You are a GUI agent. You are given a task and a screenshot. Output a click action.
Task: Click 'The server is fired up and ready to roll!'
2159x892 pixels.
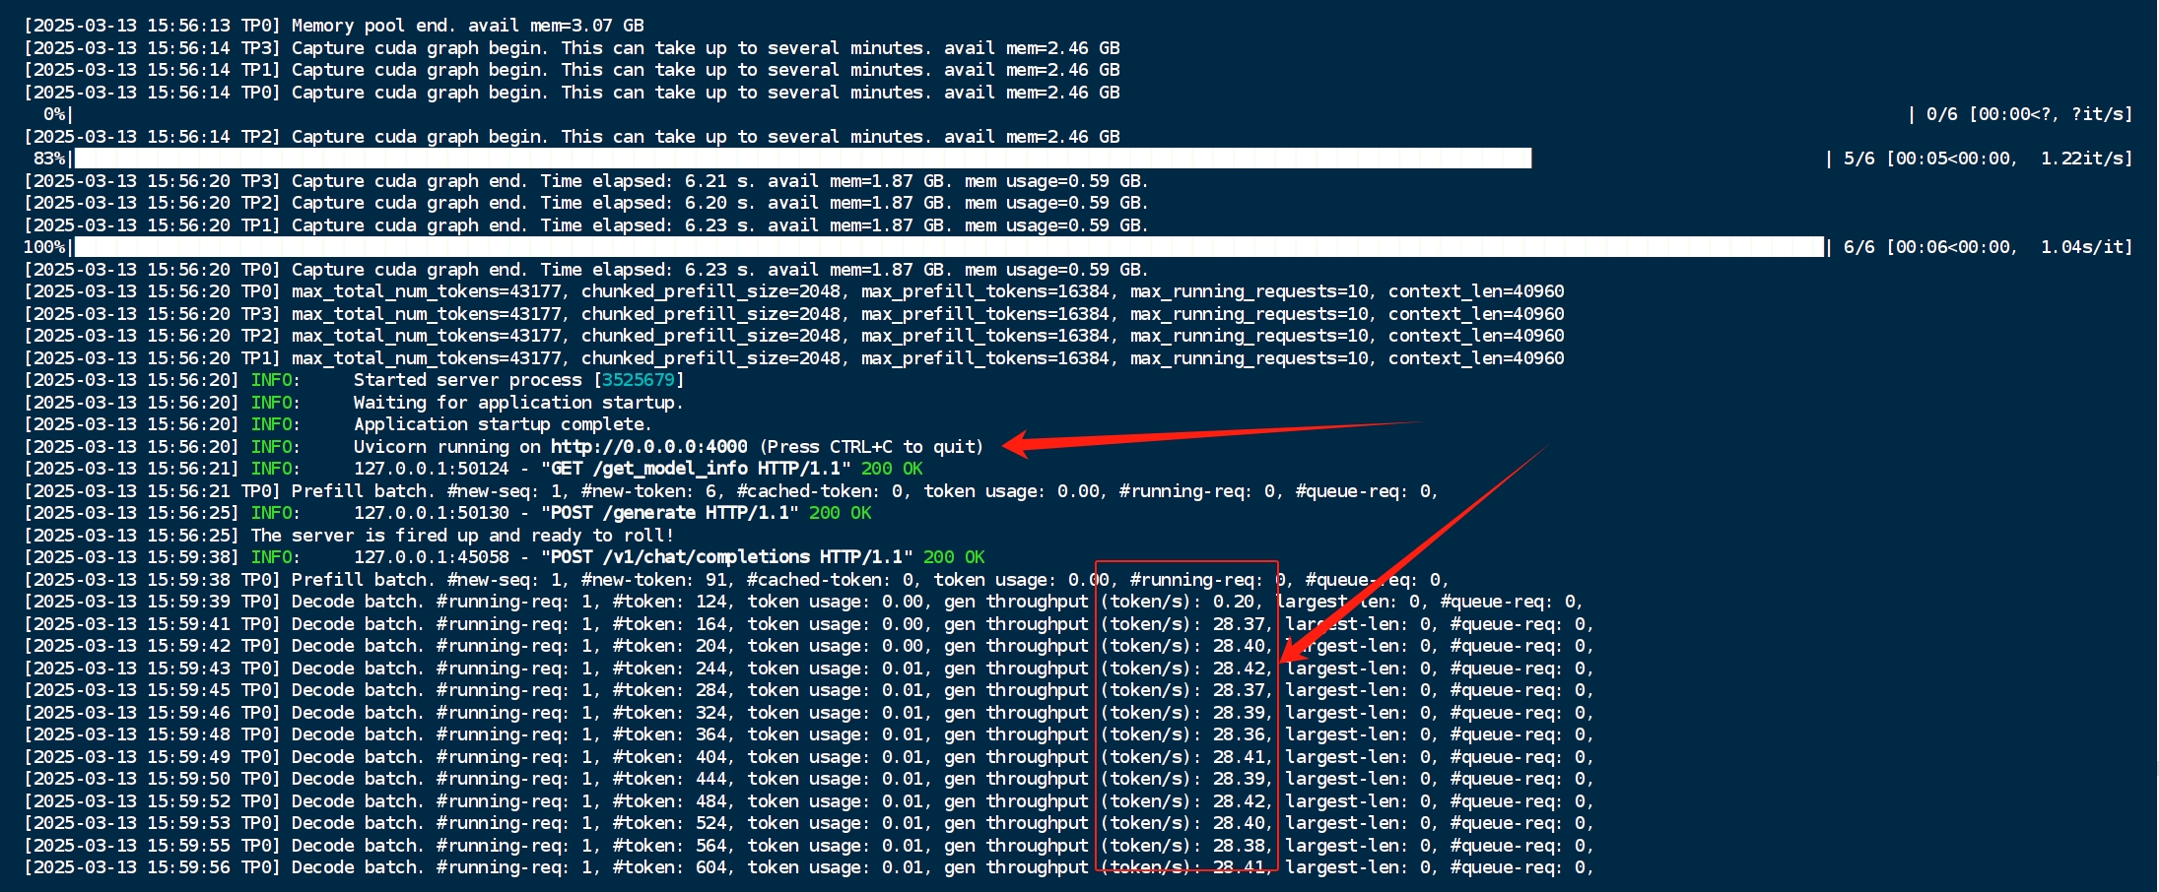462,536
